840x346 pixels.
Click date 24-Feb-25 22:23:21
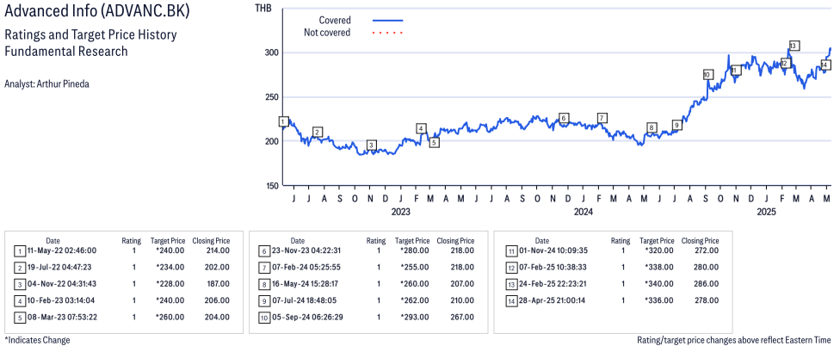click(x=553, y=283)
